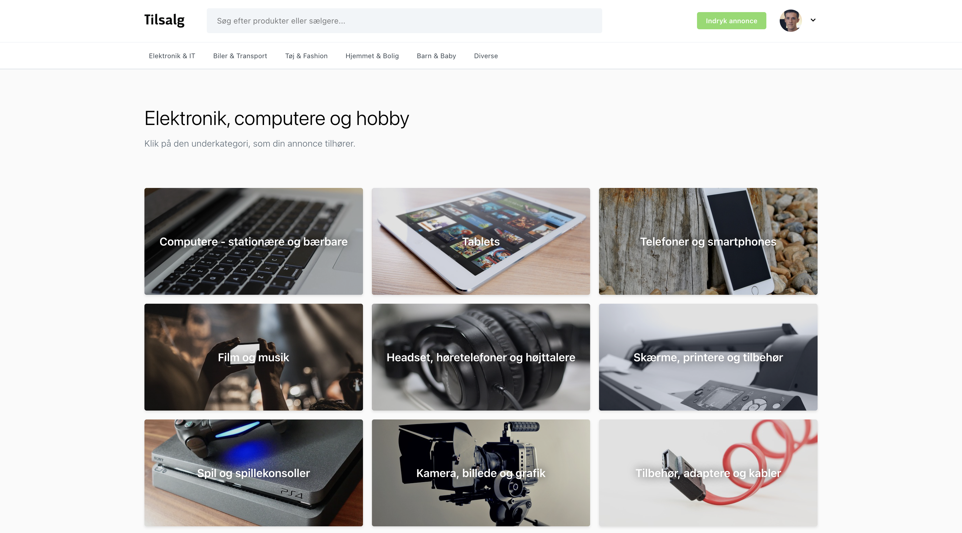Image resolution: width=962 pixels, height=533 pixels.
Task: Select Skærme, printere og tilbehør tile
Action: coord(708,357)
